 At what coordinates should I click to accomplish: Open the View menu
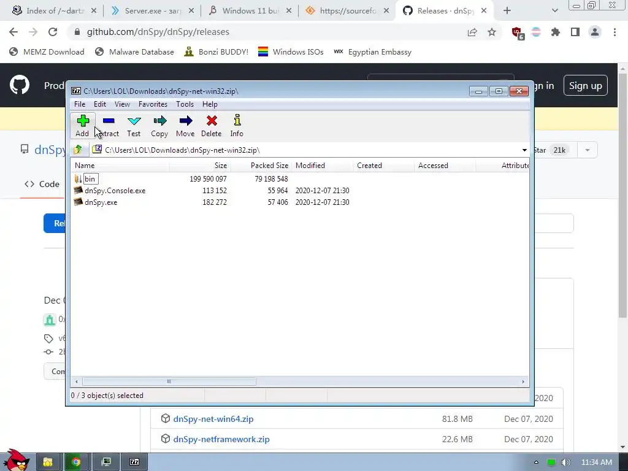coord(122,104)
